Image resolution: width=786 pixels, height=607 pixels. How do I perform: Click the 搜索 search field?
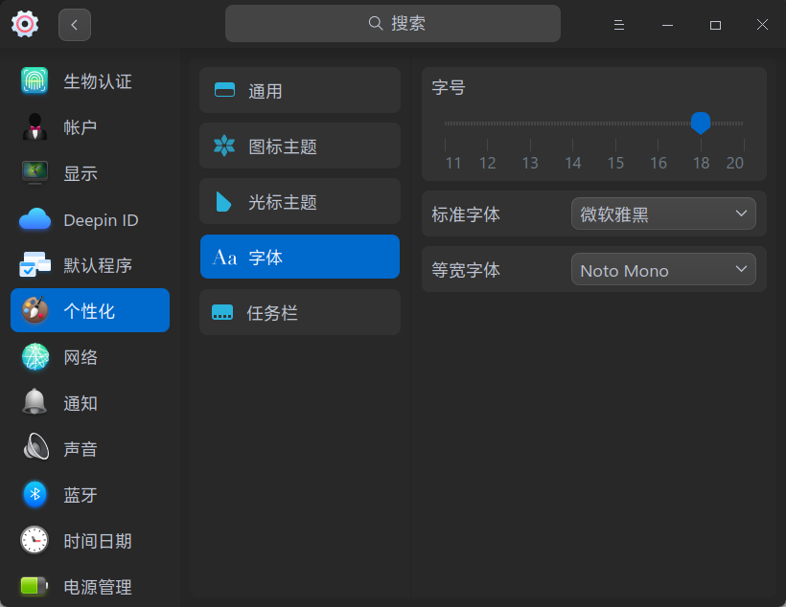(393, 23)
